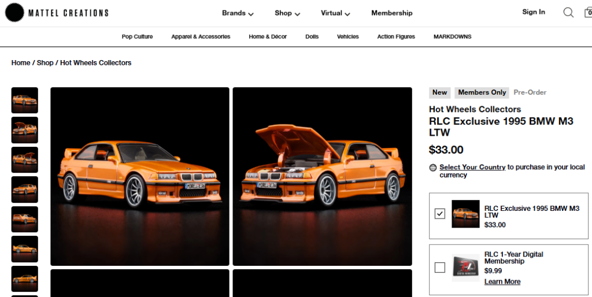Image resolution: width=592 pixels, height=297 pixels.
Task: Open the Membership menu item
Action: point(391,13)
